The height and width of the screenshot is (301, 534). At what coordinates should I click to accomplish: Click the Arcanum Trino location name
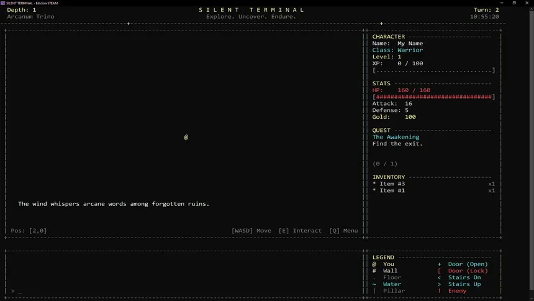coord(30,16)
